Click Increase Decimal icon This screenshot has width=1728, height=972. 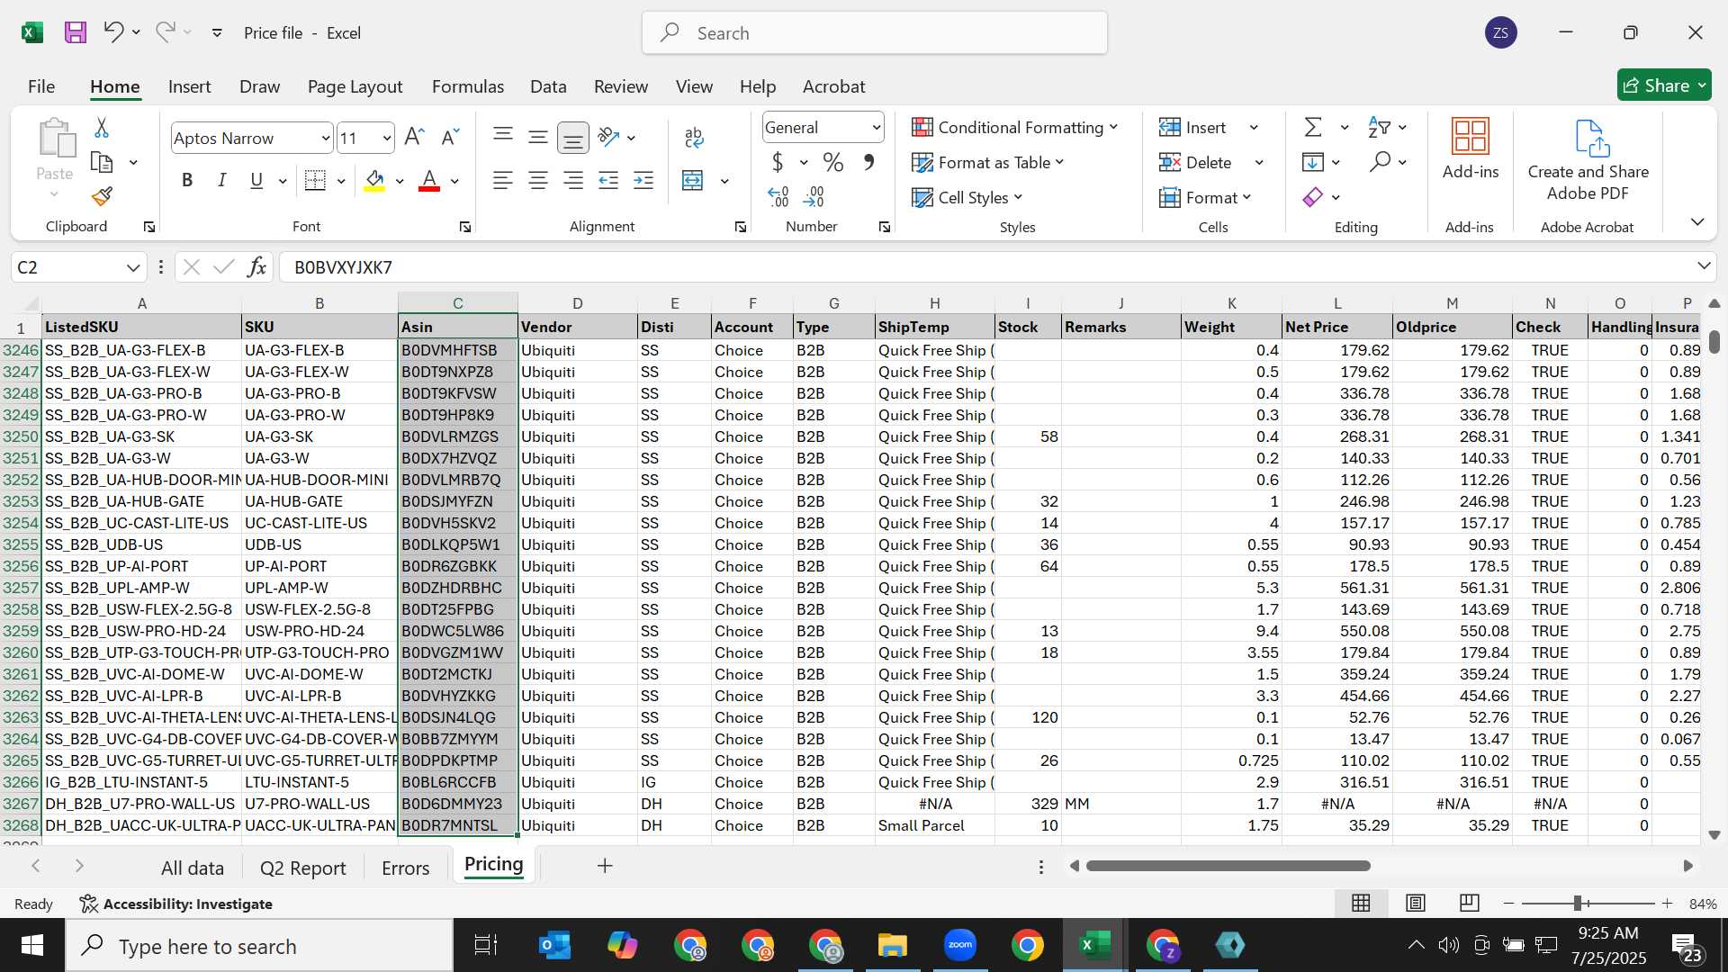click(x=778, y=196)
